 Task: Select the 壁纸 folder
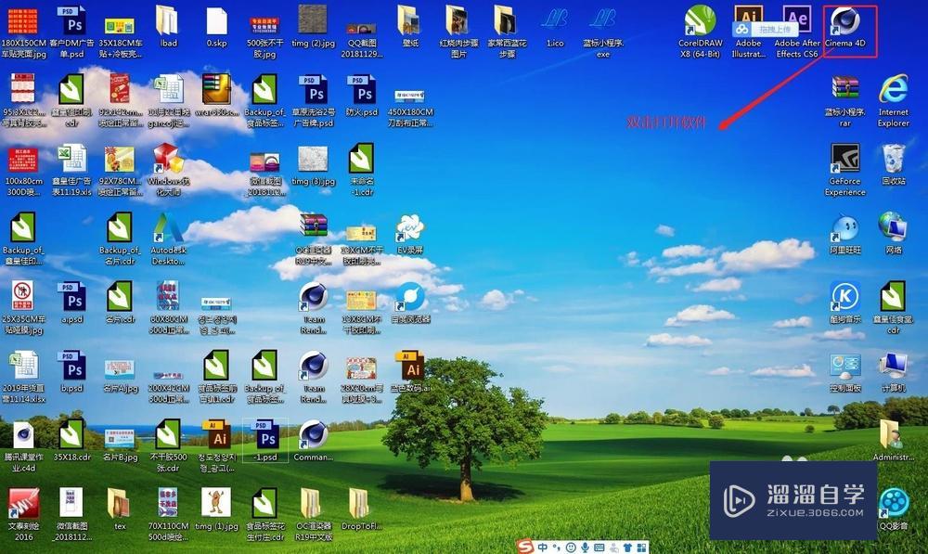click(x=409, y=27)
